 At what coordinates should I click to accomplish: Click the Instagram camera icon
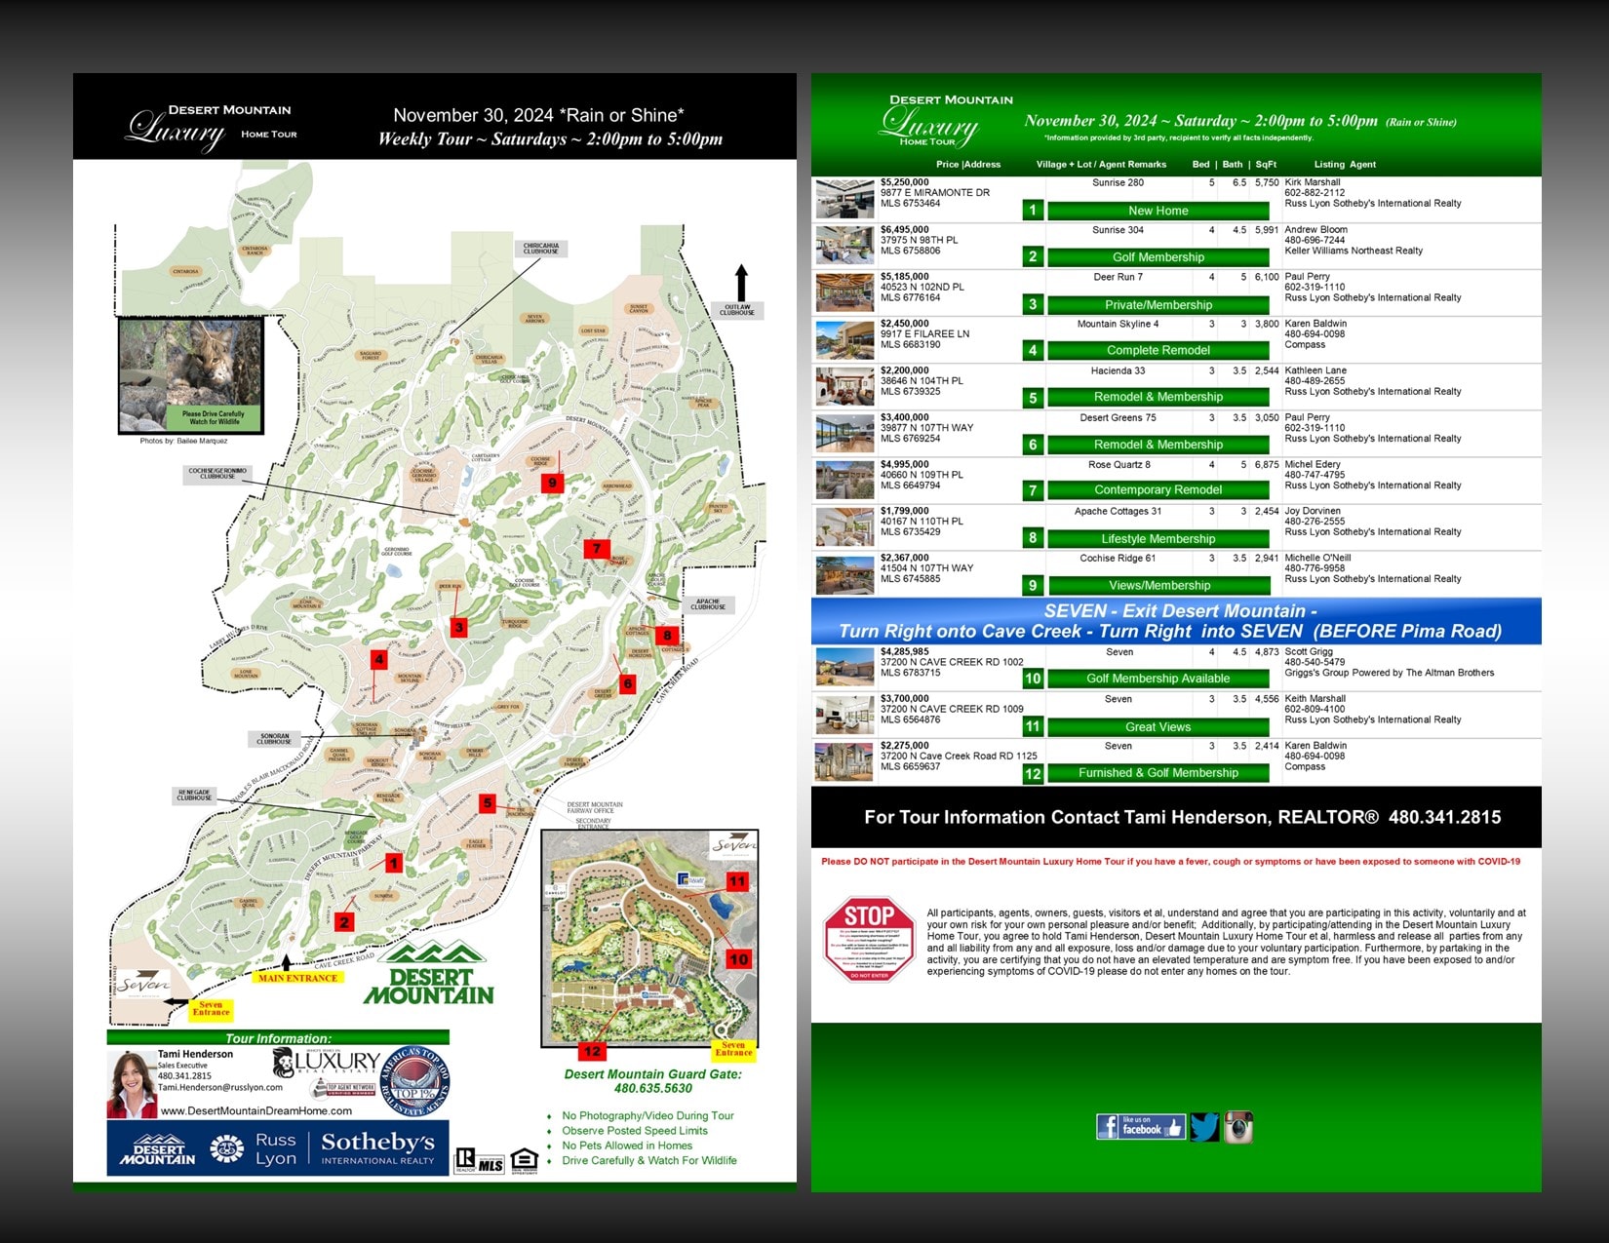coord(1238,1127)
